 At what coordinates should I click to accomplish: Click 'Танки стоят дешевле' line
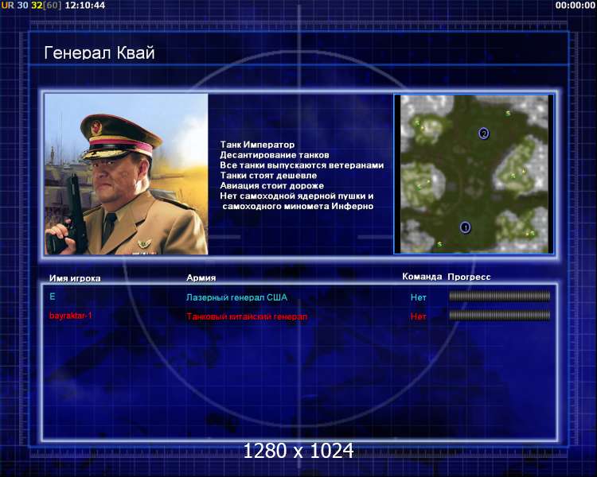(x=268, y=176)
